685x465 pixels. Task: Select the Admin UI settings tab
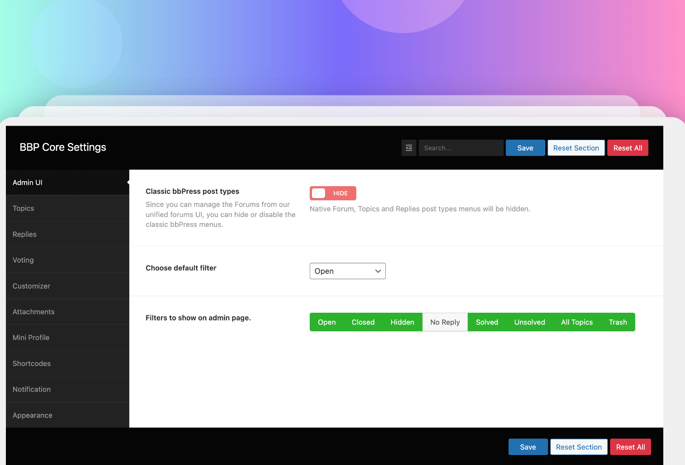pos(67,183)
